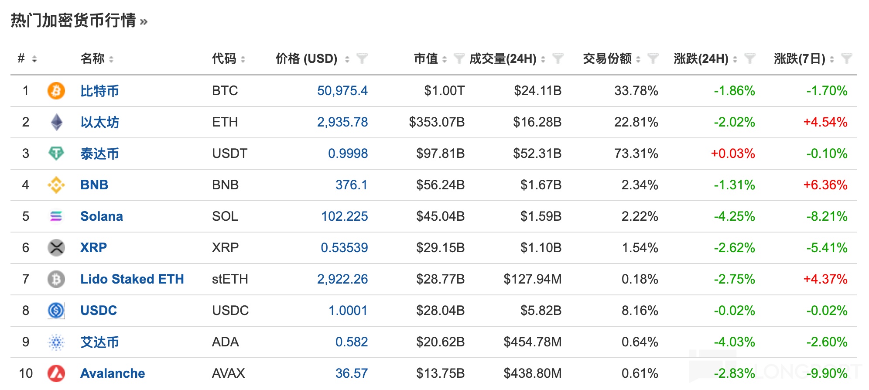Click the Bitcoin coin icon
Viewport: 869px width, 390px height.
click(56, 91)
